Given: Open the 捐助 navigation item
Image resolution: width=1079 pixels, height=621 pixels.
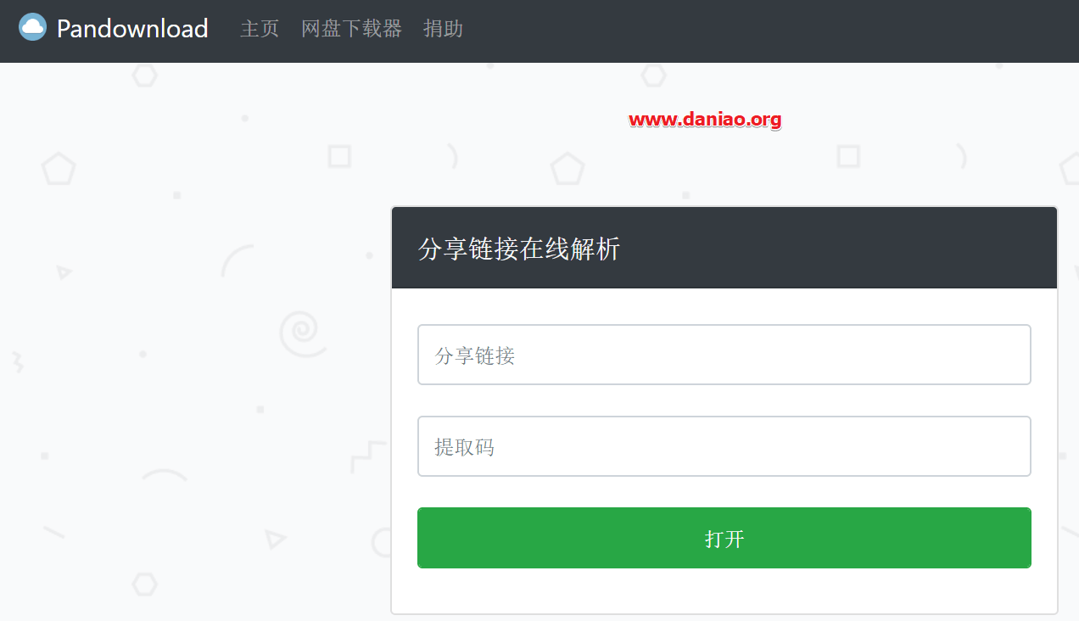Looking at the screenshot, I should (443, 29).
